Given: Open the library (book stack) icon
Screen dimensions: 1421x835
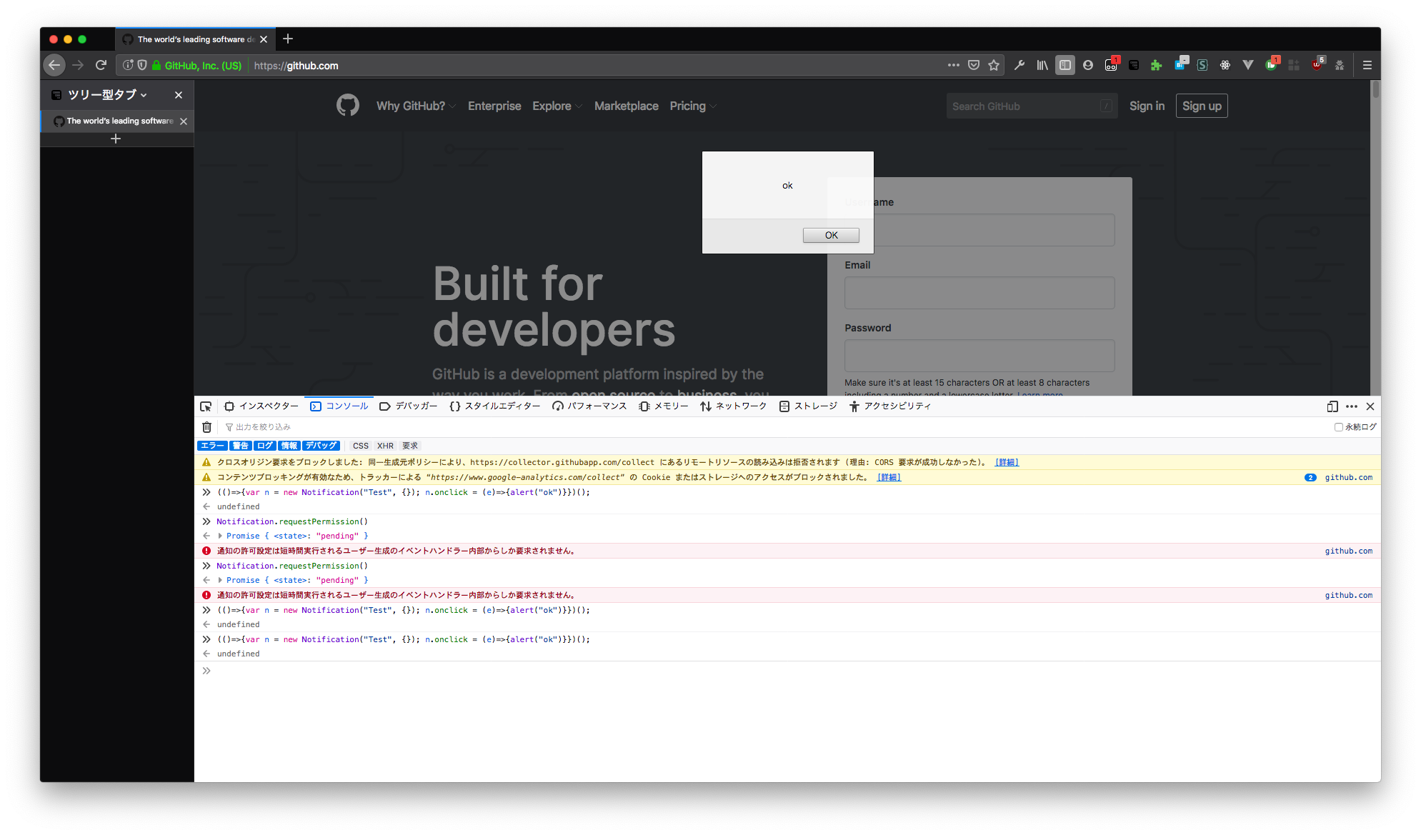Looking at the screenshot, I should coord(1042,65).
